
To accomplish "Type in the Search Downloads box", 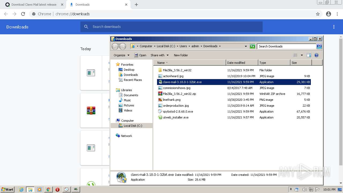I will click(286, 46).
